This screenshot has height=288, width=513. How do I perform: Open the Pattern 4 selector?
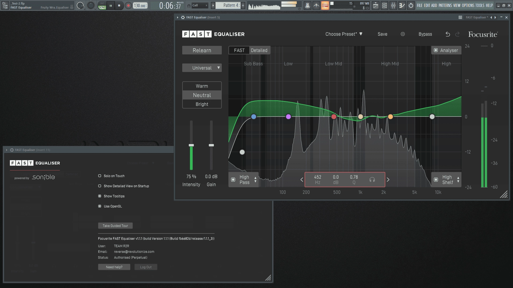coord(228,5)
